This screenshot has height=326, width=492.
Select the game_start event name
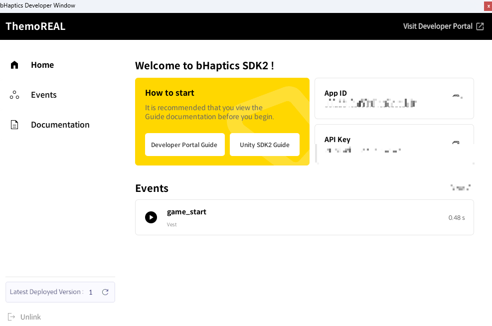pyautogui.click(x=186, y=212)
